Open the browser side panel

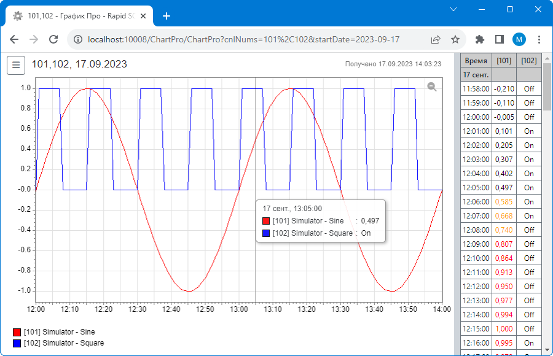[500, 39]
